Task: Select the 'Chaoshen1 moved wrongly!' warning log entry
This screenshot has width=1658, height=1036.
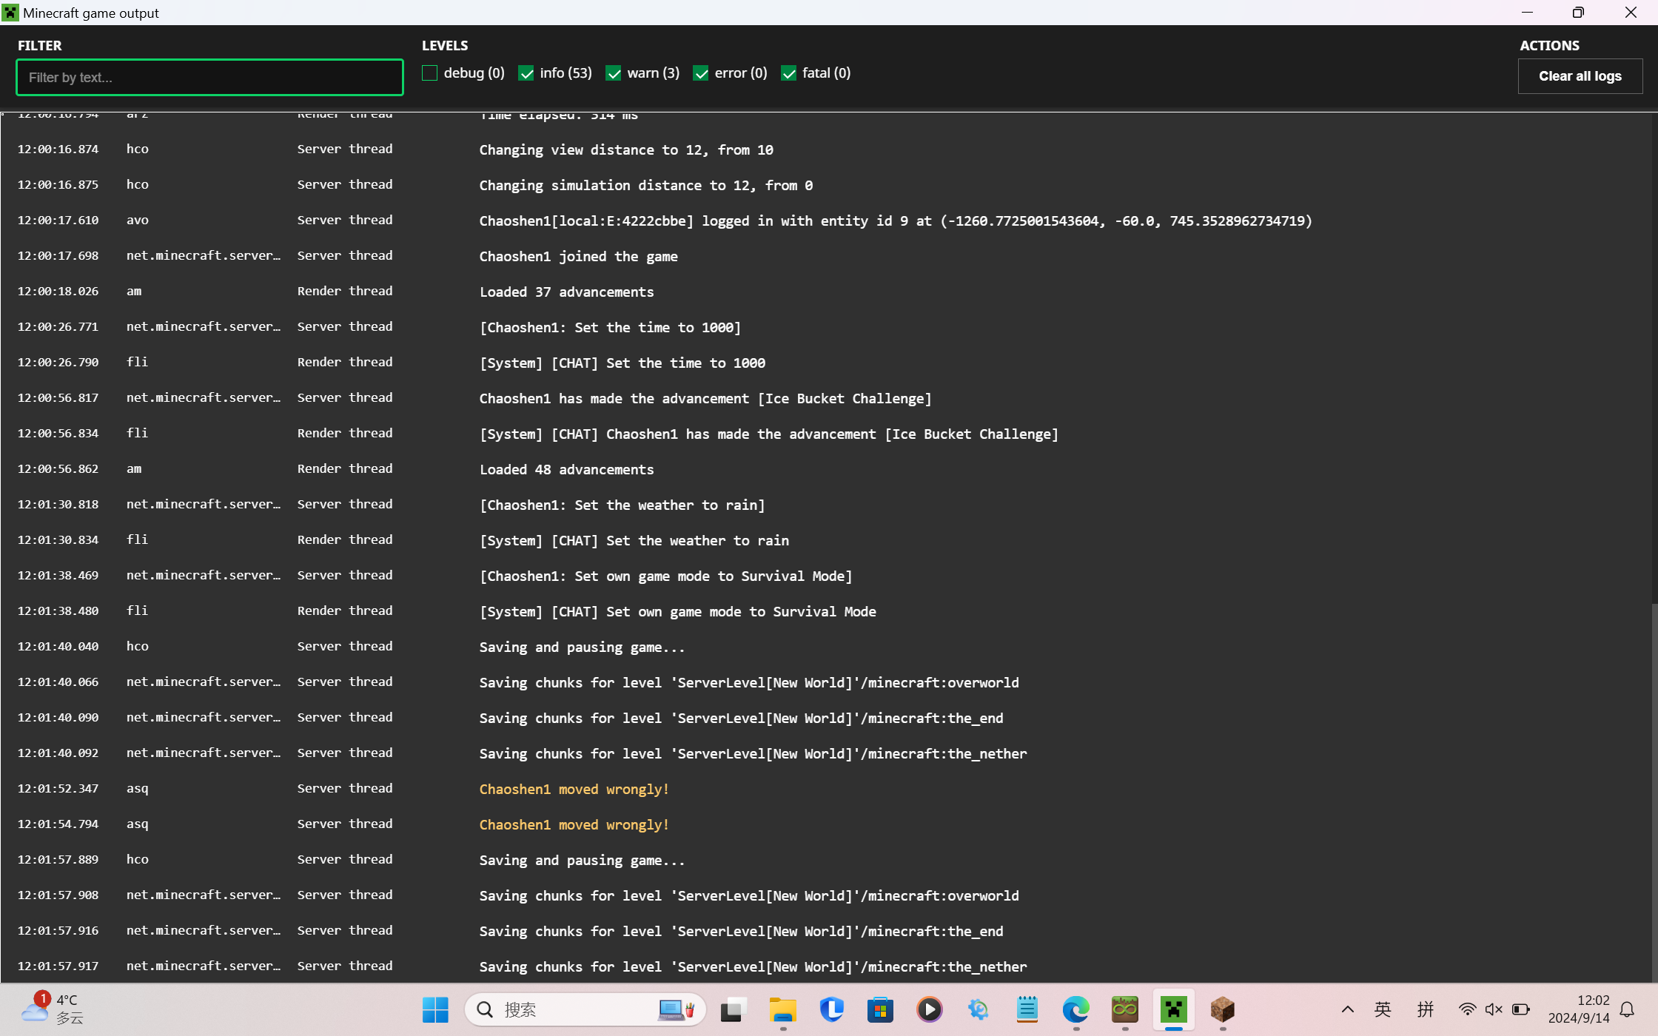Action: 574,790
